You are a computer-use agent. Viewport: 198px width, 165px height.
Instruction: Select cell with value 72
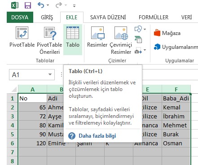pos(32,116)
